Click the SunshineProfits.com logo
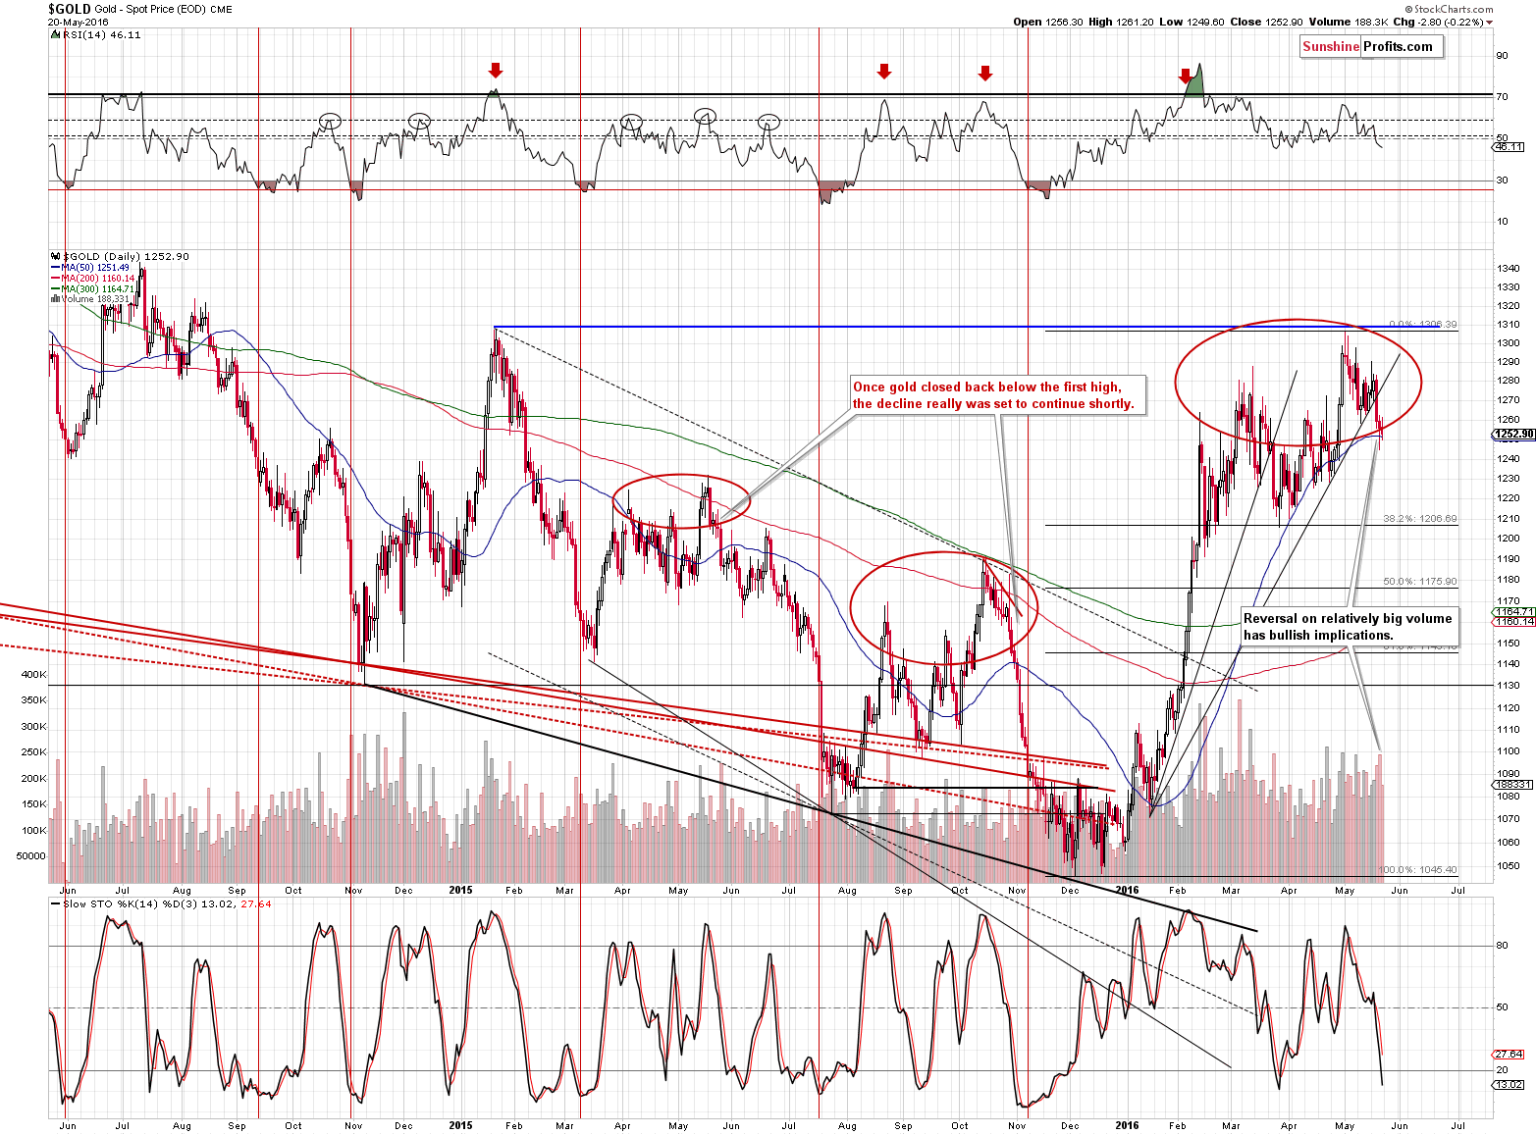The width and height of the screenshot is (1536, 1135). pyautogui.click(x=1371, y=46)
